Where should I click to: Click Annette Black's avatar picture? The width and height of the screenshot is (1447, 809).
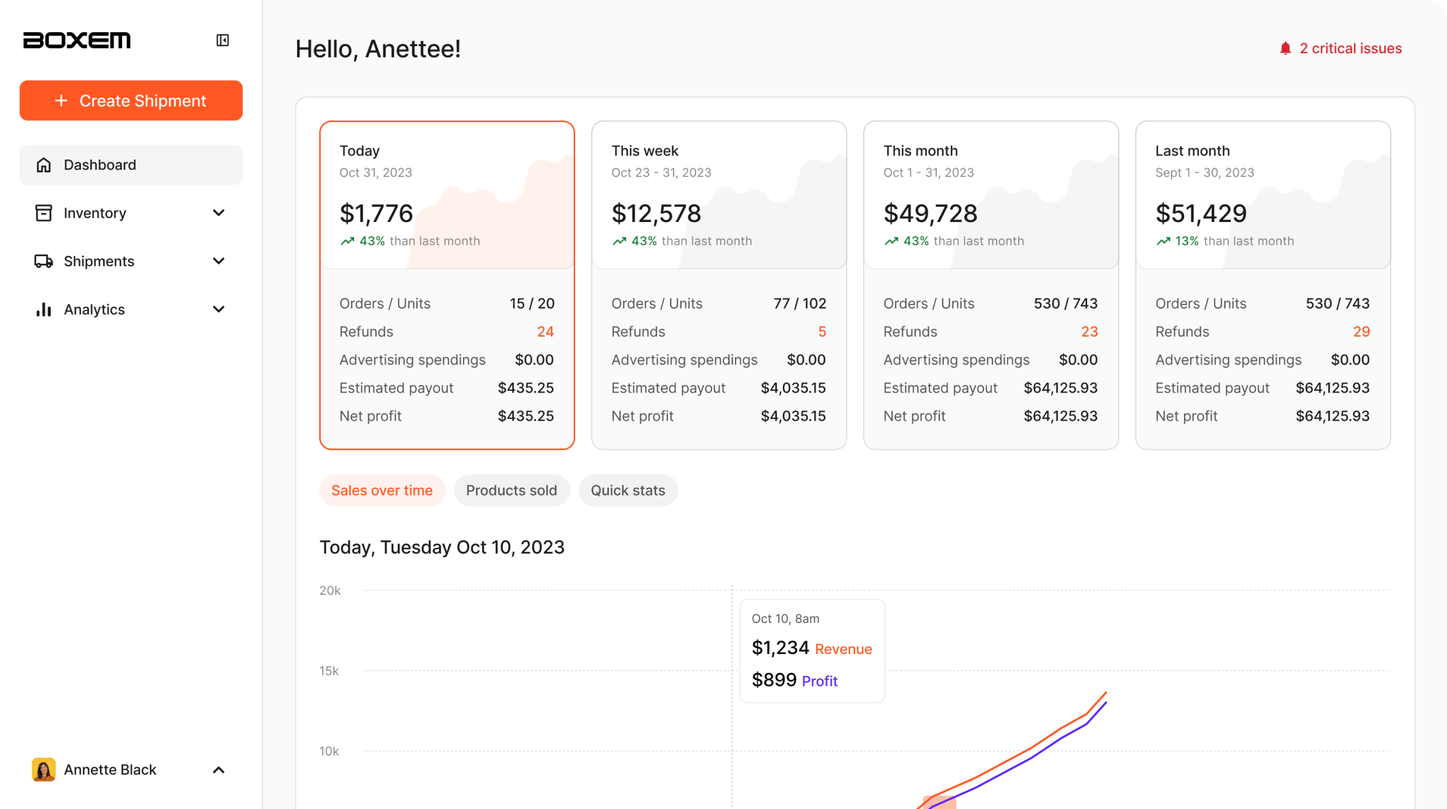click(x=44, y=770)
